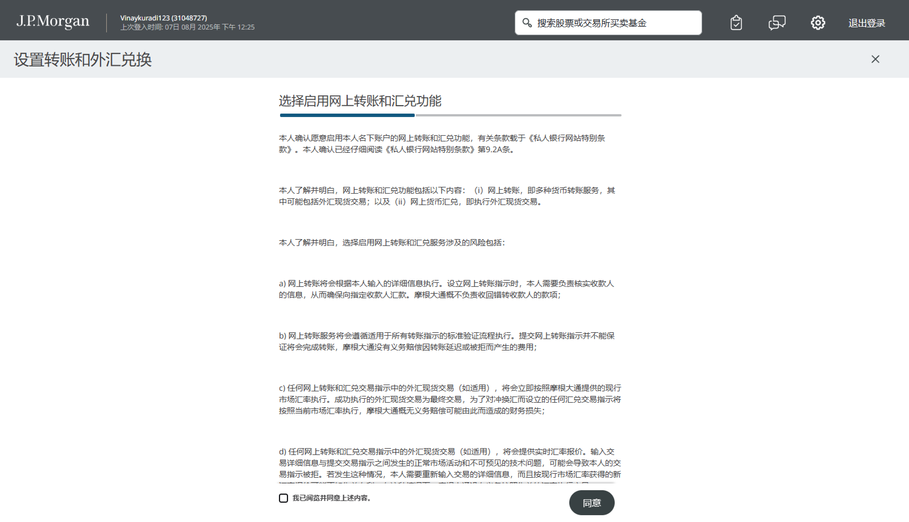Open the chat messages icon
This screenshot has width=909, height=522.
tap(777, 23)
